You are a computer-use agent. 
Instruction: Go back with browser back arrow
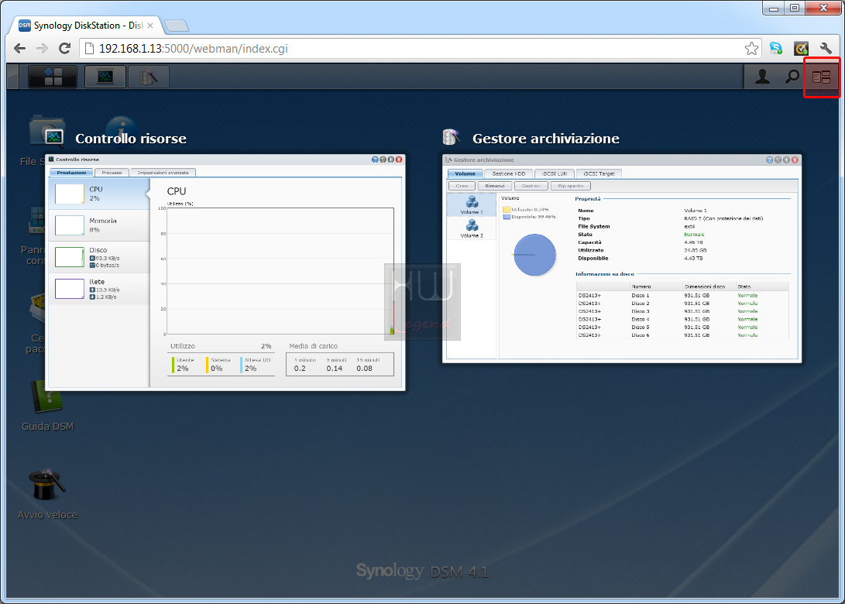[20, 49]
